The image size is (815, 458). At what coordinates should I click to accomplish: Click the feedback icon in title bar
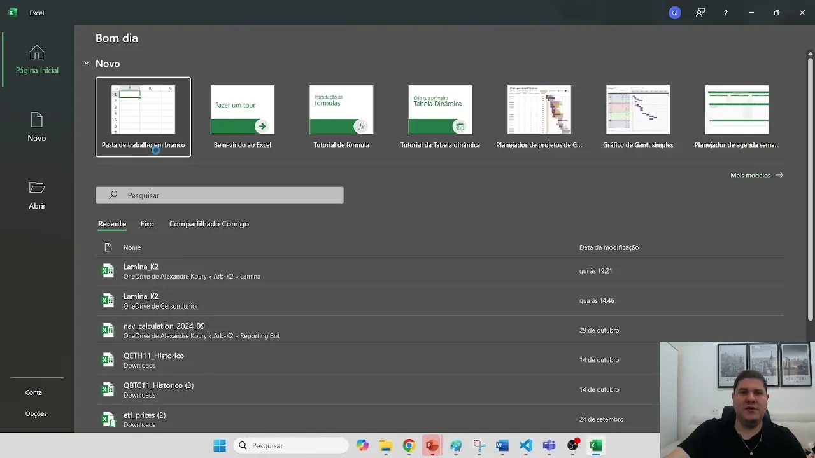(x=700, y=13)
